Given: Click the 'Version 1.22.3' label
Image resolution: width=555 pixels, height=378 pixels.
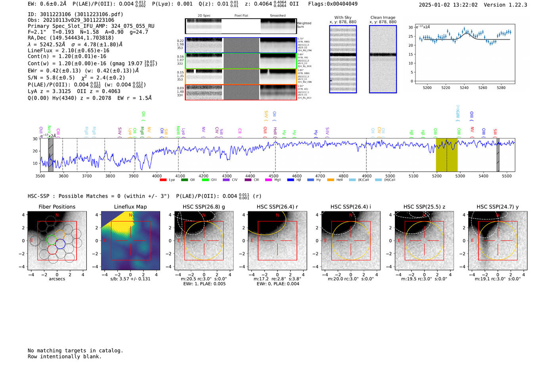Looking at the screenshot, I should [x=505, y=5].
